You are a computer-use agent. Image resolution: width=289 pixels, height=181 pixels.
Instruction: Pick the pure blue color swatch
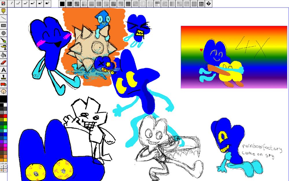(5, 134)
